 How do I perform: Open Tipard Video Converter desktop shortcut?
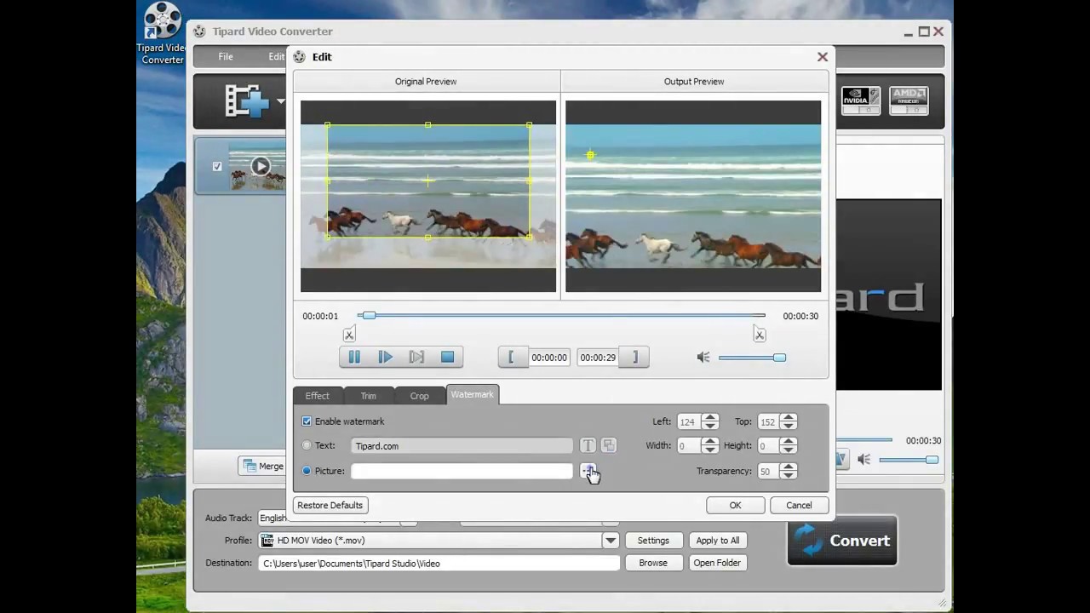pos(162,34)
